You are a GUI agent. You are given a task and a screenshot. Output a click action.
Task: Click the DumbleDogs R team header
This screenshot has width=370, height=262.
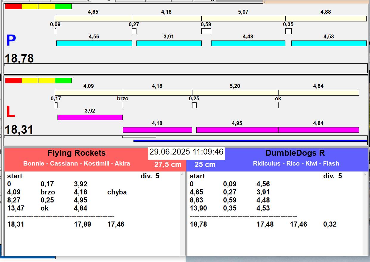coord(295,153)
